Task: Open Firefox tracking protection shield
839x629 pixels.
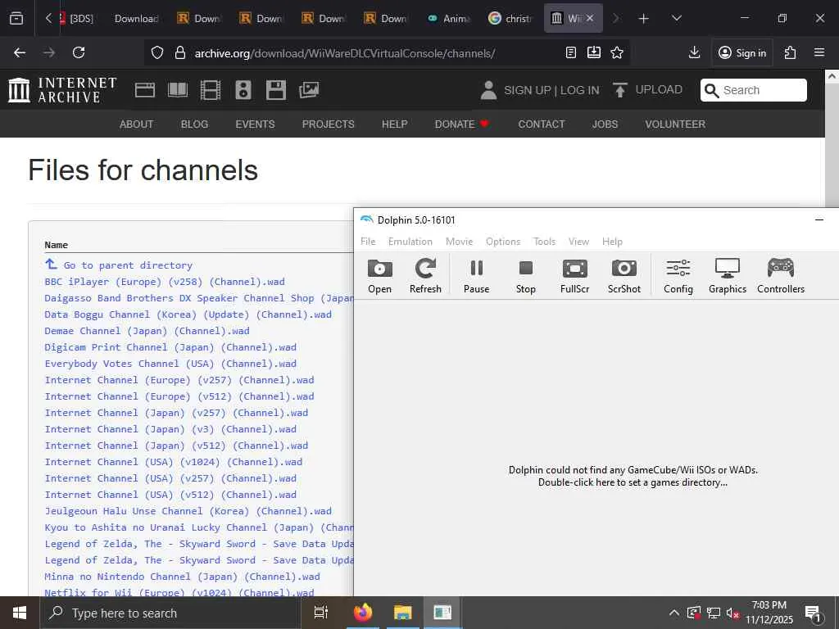Action: (x=156, y=52)
